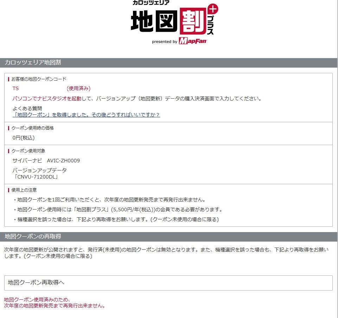Screen dimensions: 338x318
Task: Click the red パソコンでナビスタジオを起動 instruction text
Action: pos(47,99)
